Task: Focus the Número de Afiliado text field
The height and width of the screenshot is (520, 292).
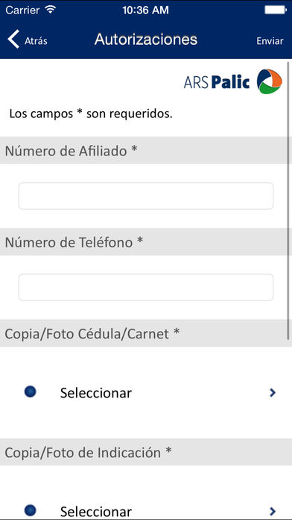Action: [x=146, y=196]
